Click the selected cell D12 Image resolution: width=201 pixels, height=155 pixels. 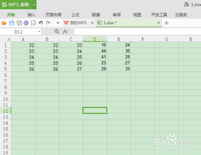95,110
